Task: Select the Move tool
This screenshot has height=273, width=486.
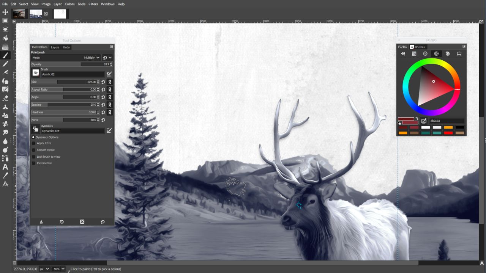Action: (5, 12)
